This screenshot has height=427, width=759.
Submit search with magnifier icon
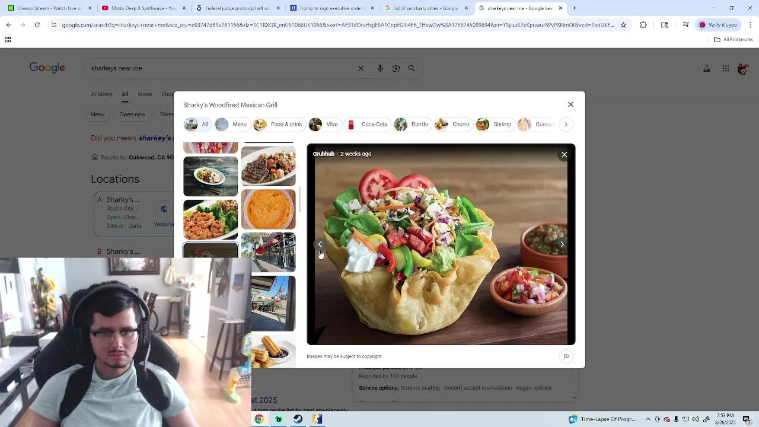[x=412, y=68]
